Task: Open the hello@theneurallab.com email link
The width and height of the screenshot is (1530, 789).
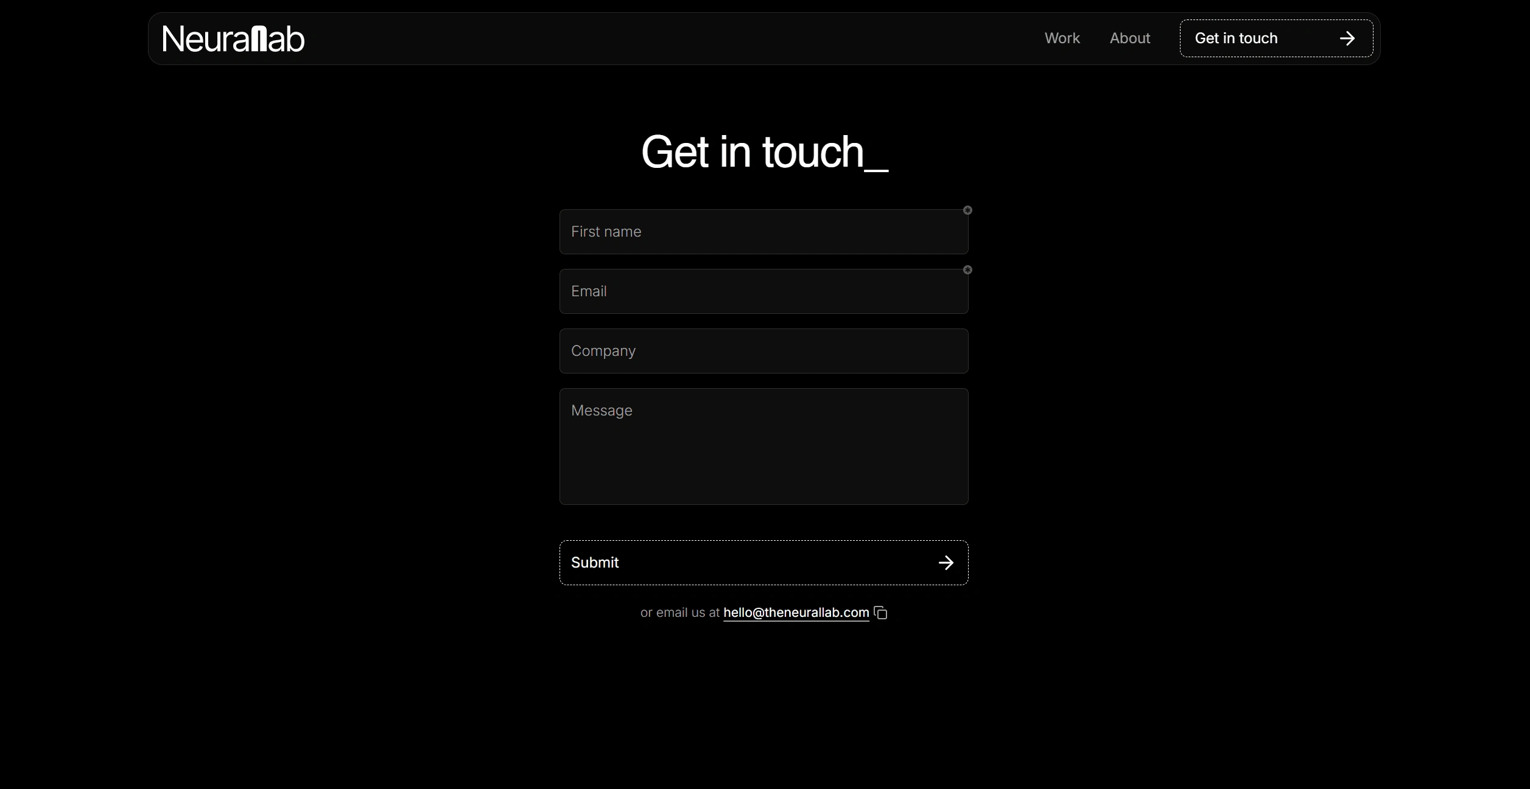Action: pos(796,613)
